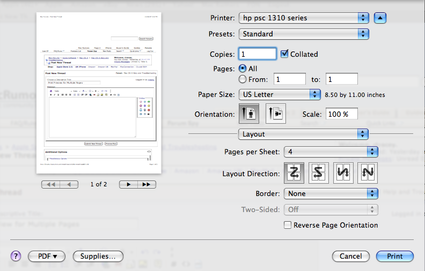
Task: Select landscape orientation icon
Action: click(276, 114)
